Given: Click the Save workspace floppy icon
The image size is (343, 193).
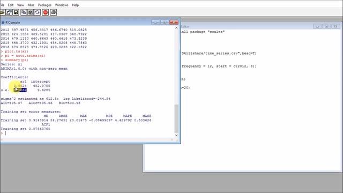Looking at the screenshot, I should [16, 12].
